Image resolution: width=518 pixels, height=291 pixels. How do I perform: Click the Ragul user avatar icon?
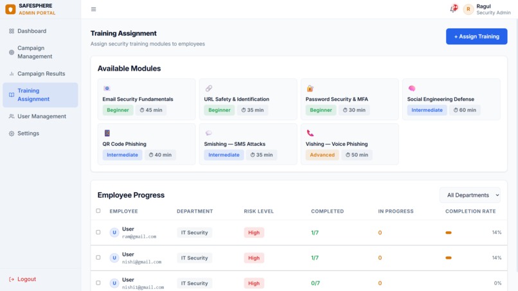[468, 9]
